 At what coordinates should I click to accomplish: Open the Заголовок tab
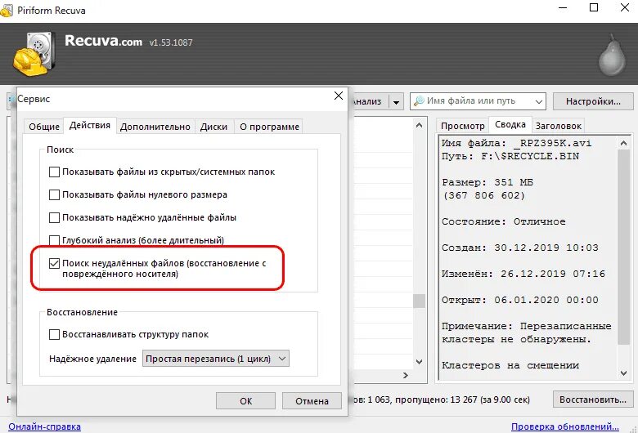558,126
